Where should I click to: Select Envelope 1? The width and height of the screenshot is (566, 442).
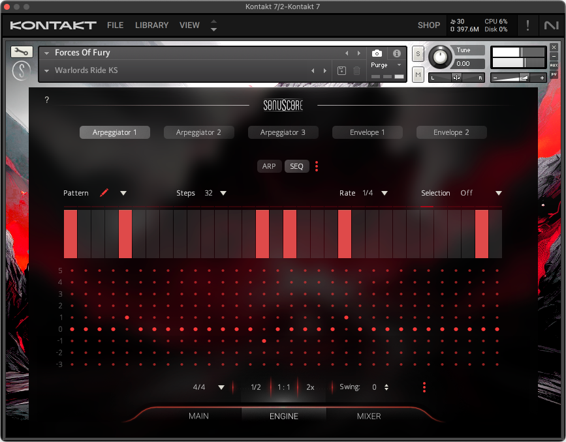pyautogui.click(x=368, y=132)
